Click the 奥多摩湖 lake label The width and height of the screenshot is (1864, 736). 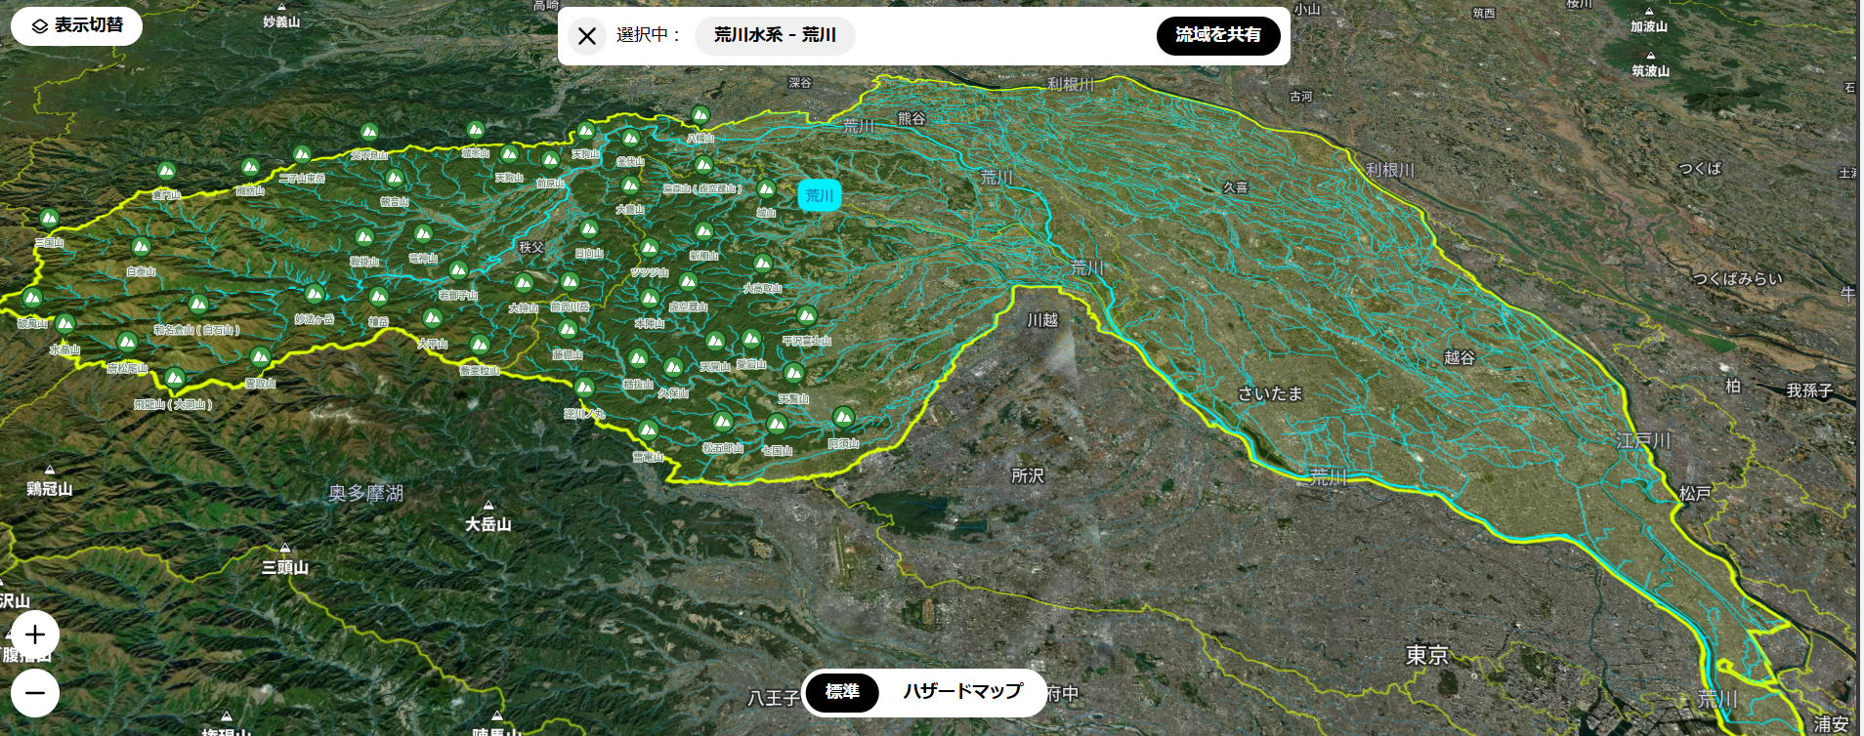pyautogui.click(x=365, y=494)
